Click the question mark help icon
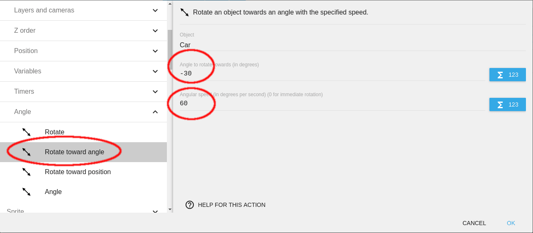 point(190,205)
